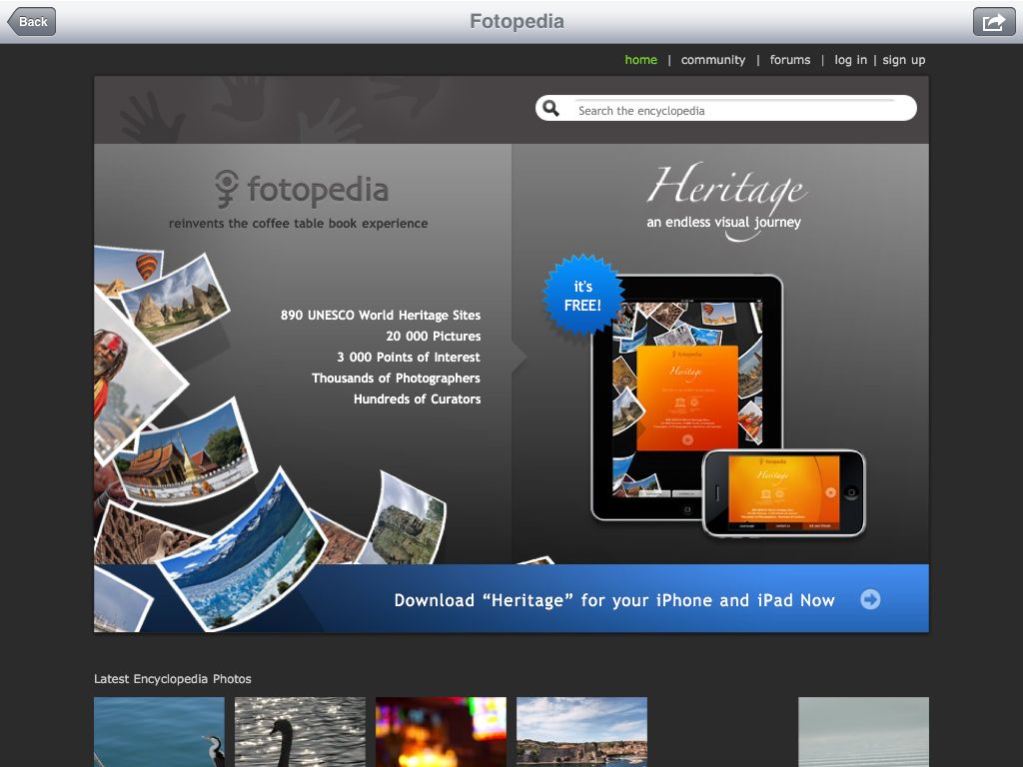The width and height of the screenshot is (1023, 767).
Task: Open the black swan photo thumbnail
Action: pyautogui.click(x=300, y=732)
